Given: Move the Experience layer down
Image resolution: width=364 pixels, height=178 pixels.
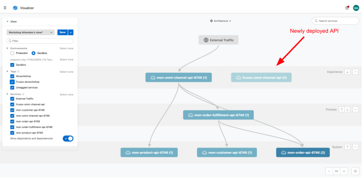Looking at the screenshot, I should 347,72.
